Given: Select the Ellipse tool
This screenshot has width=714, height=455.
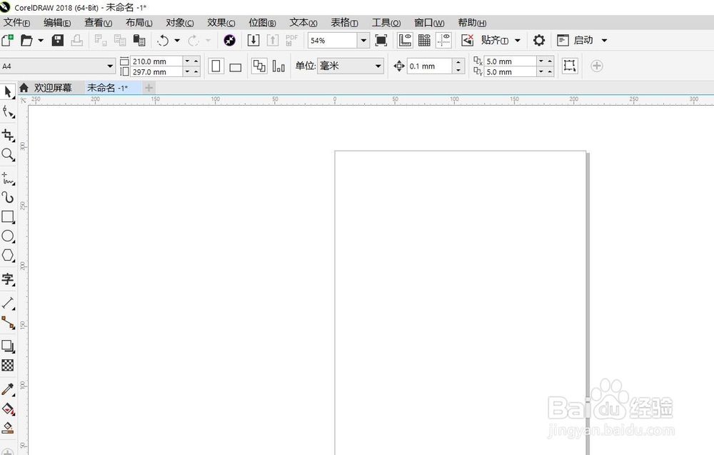Looking at the screenshot, I should (x=8, y=236).
